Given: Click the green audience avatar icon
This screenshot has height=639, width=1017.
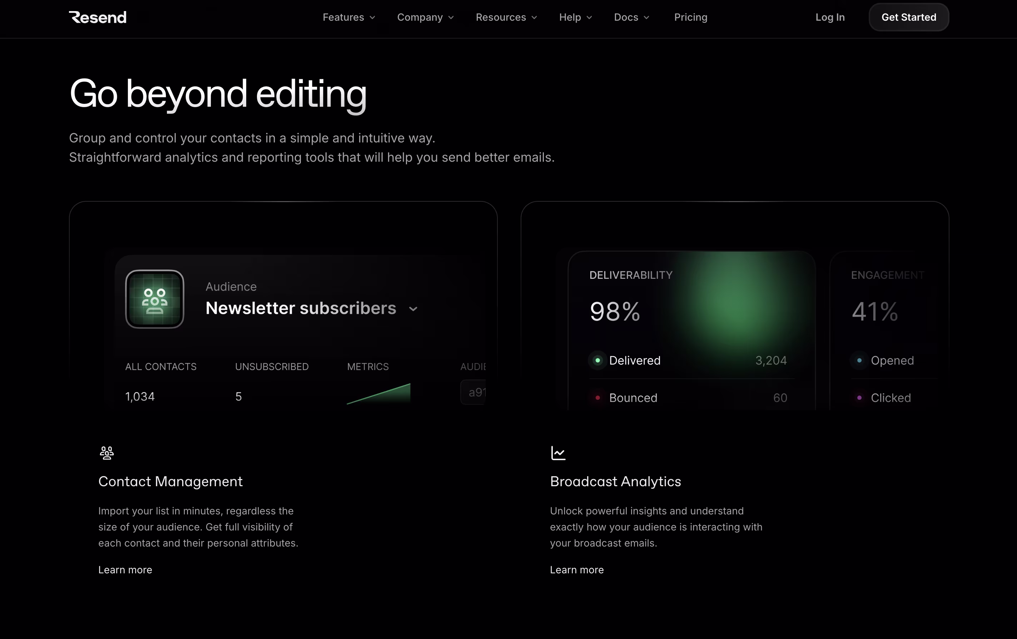Looking at the screenshot, I should tap(155, 299).
